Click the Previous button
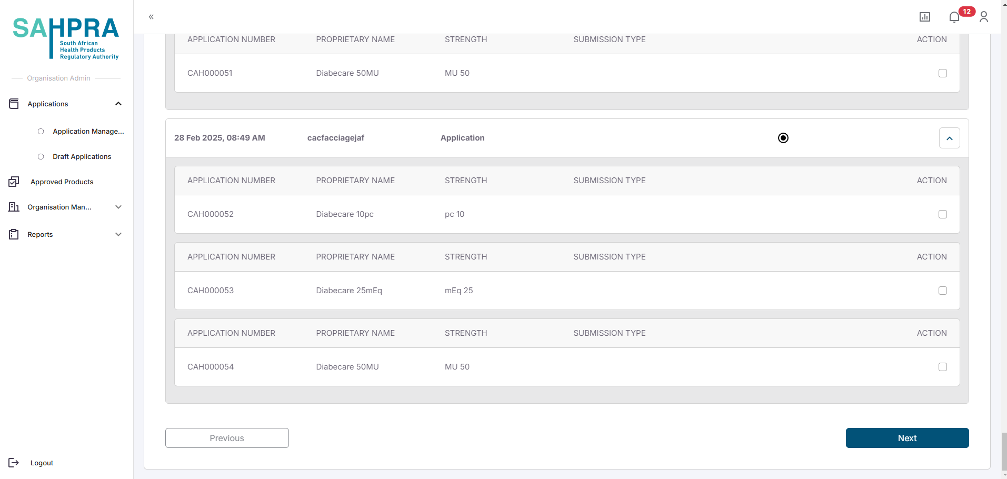Image resolution: width=1007 pixels, height=479 pixels. click(227, 438)
